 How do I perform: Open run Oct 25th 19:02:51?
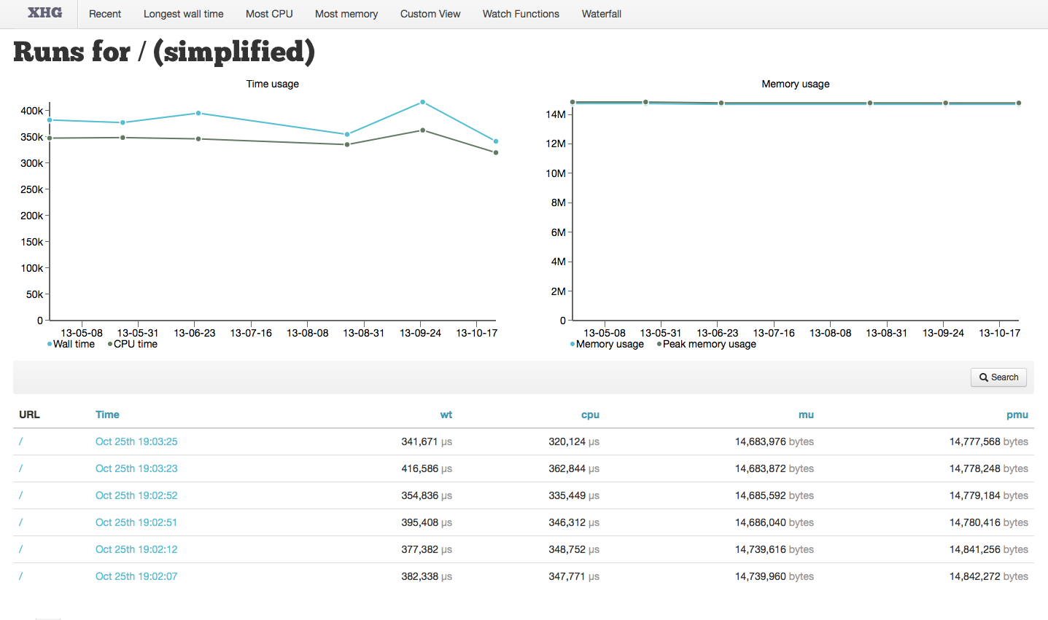tap(136, 522)
